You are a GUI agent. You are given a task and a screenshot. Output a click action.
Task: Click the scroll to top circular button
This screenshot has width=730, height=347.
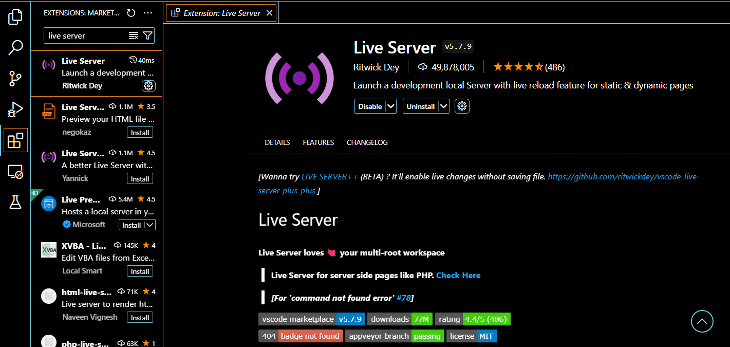click(702, 322)
